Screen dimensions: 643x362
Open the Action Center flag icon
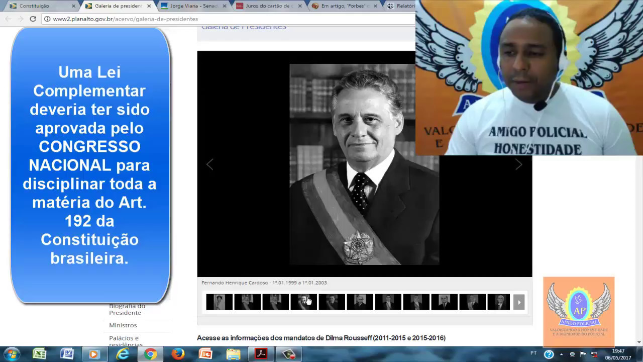pos(583,354)
